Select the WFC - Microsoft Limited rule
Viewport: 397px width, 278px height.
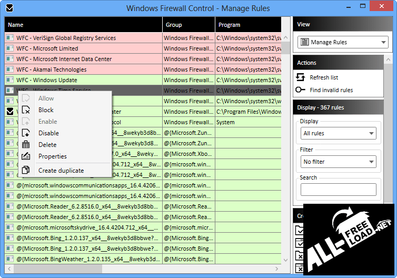point(79,48)
